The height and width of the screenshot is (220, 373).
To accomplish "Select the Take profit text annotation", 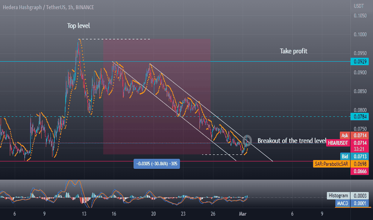I will tap(293, 51).
